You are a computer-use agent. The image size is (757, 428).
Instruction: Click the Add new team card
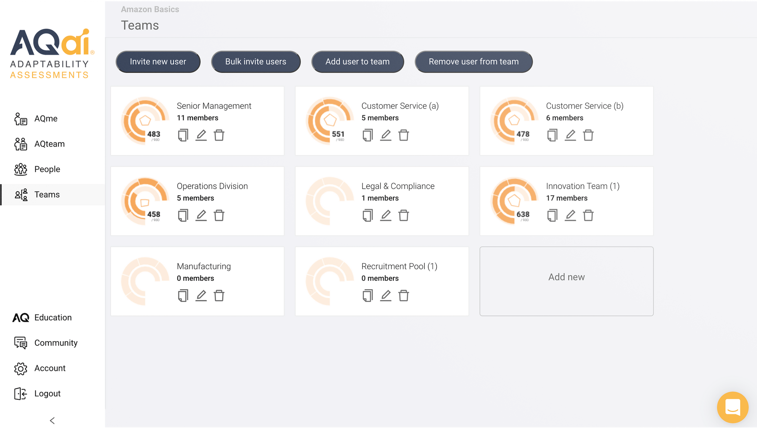566,277
